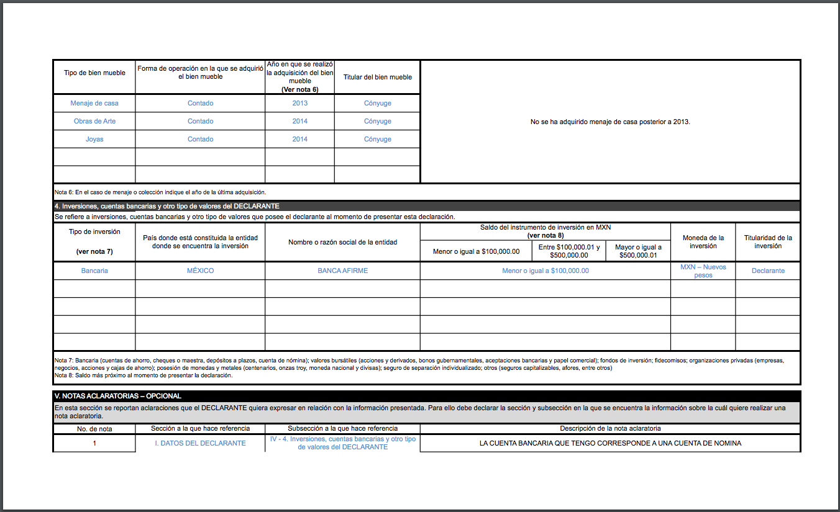The height and width of the screenshot is (512, 840).
Task: Click the acquisition year 2013 value
Action: point(299,103)
